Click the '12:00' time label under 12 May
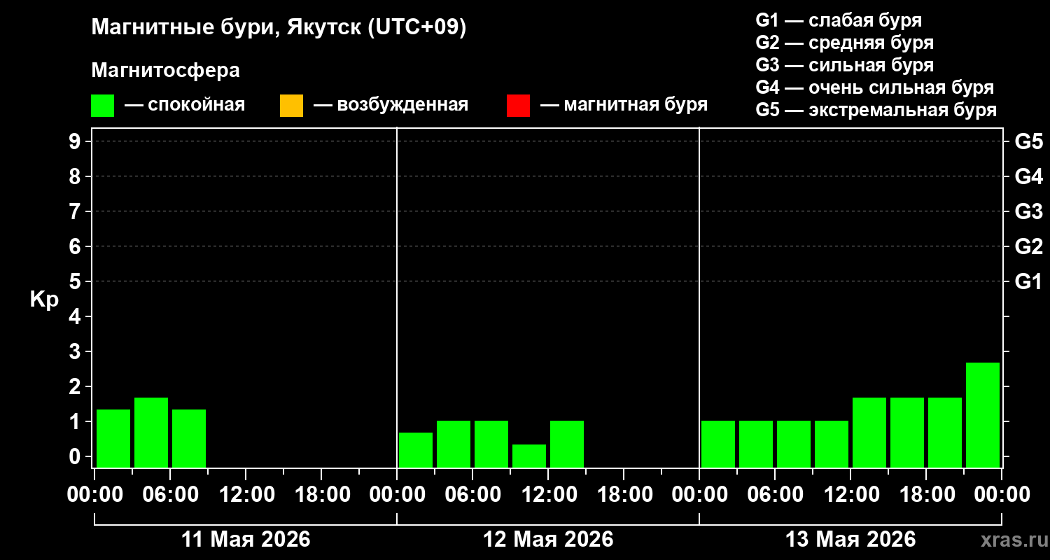This screenshot has width=1050, height=560. 548,495
